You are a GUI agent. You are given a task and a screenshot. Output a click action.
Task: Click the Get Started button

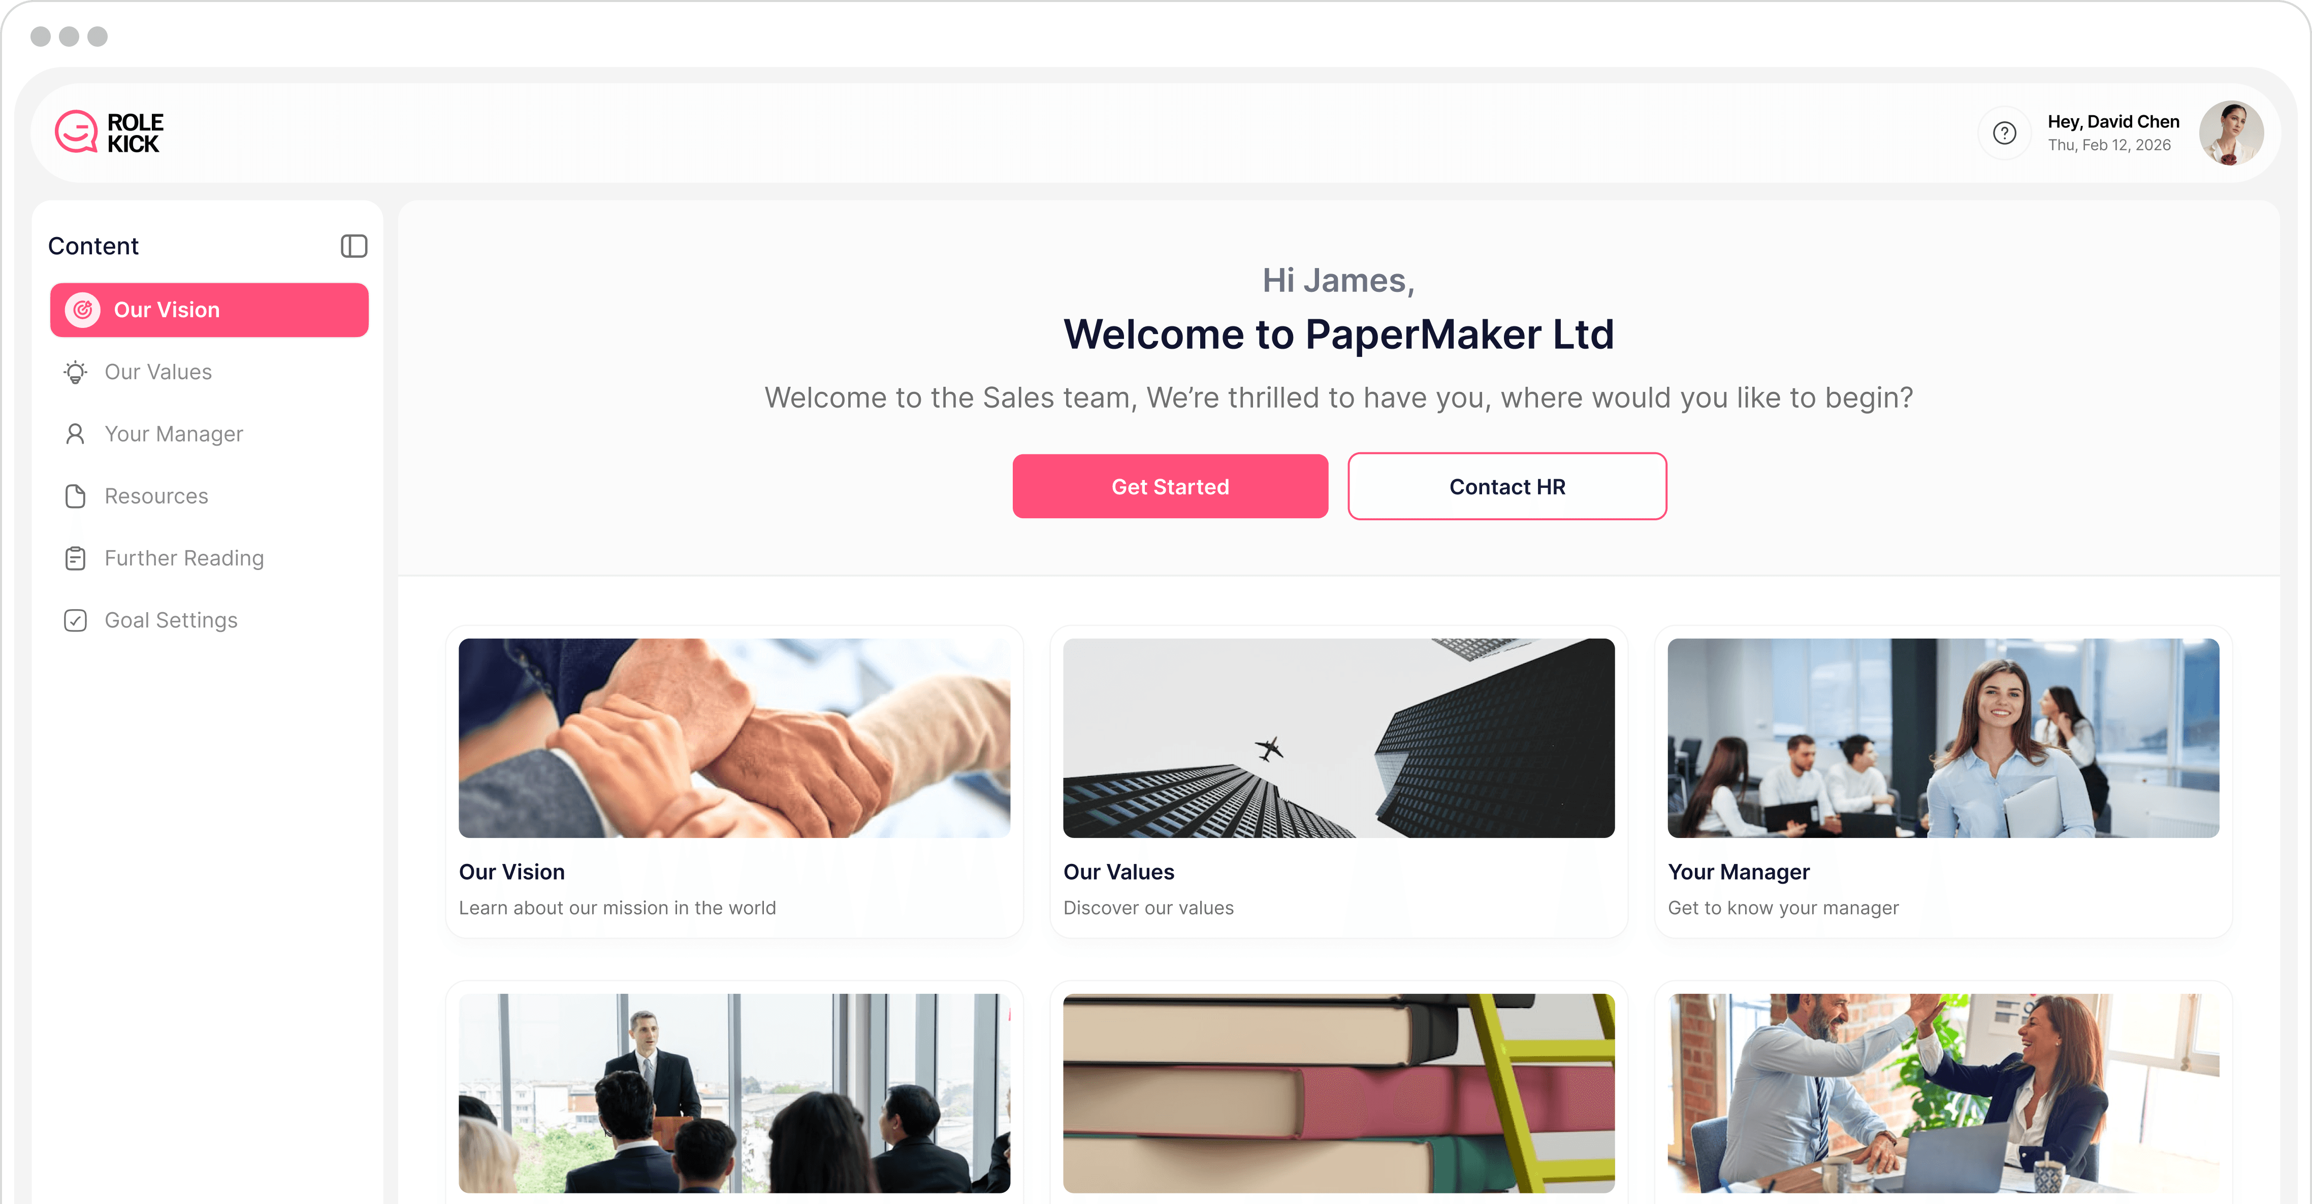tap(1170, 486)
